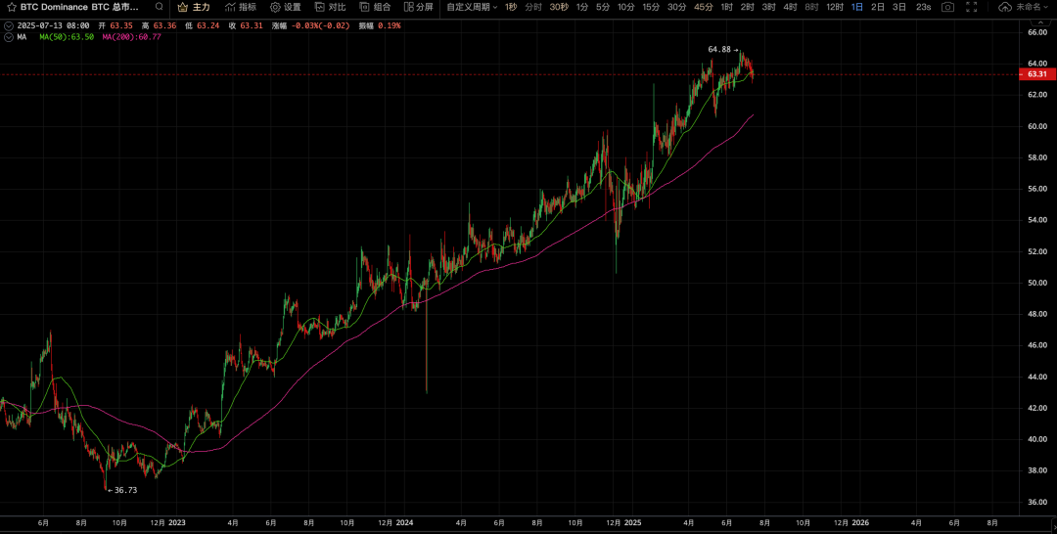Switch to the 10分 timeframe
The width and height of the screenshot is (1057, 534).
coord(626,8)
